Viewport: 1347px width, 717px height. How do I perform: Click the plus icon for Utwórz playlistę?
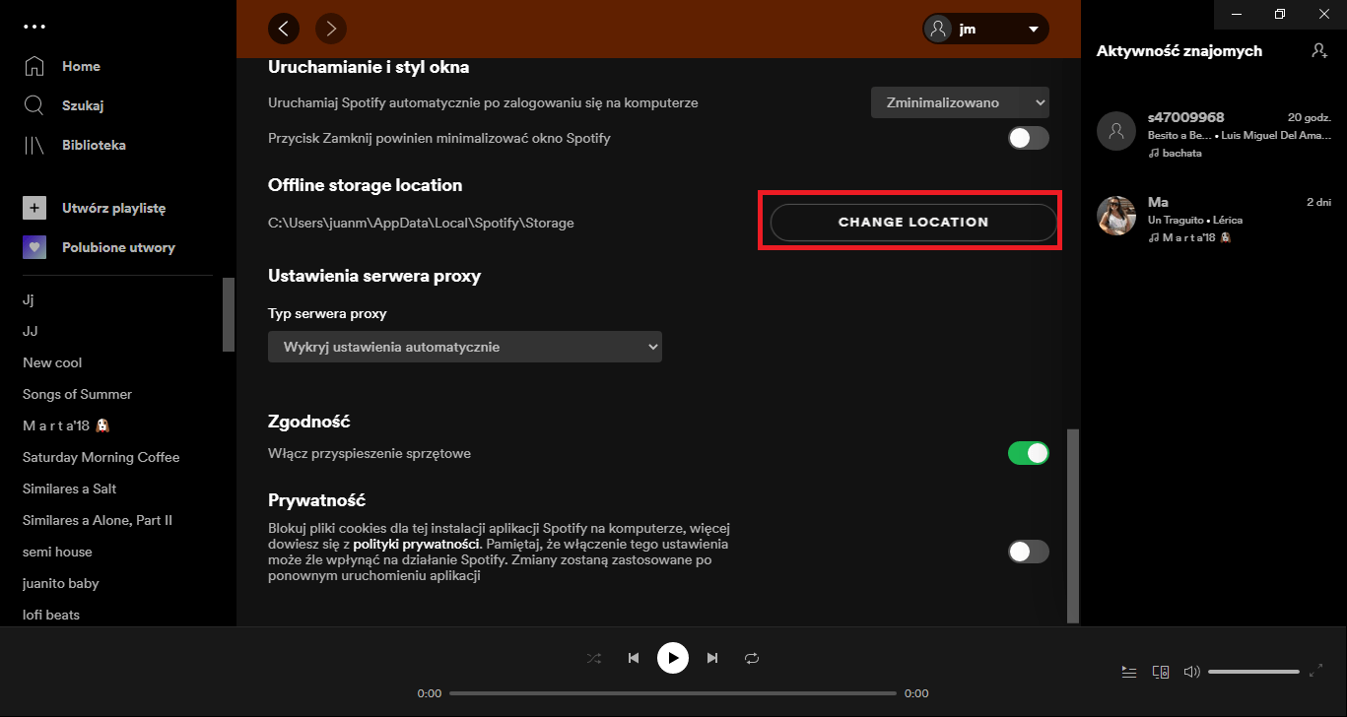click(x=34, y=208)
